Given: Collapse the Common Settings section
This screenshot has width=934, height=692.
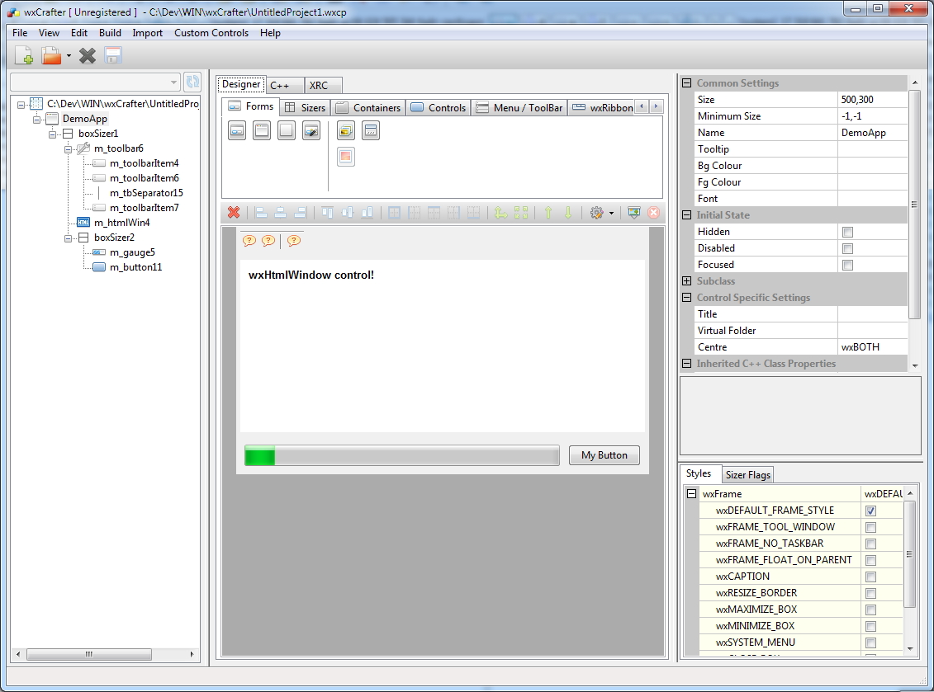Looking at the screenshot, I should click(686, 83).
